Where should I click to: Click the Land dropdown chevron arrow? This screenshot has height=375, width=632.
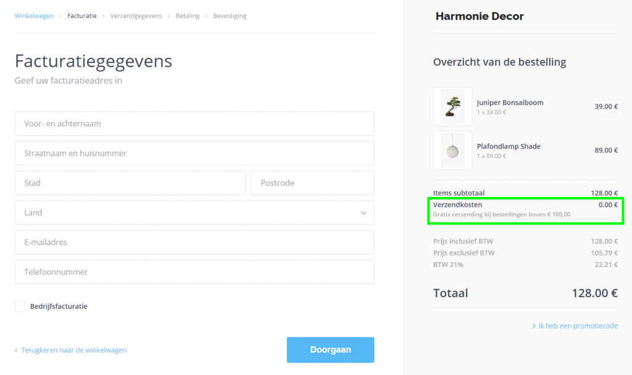(x=363, y=213)
